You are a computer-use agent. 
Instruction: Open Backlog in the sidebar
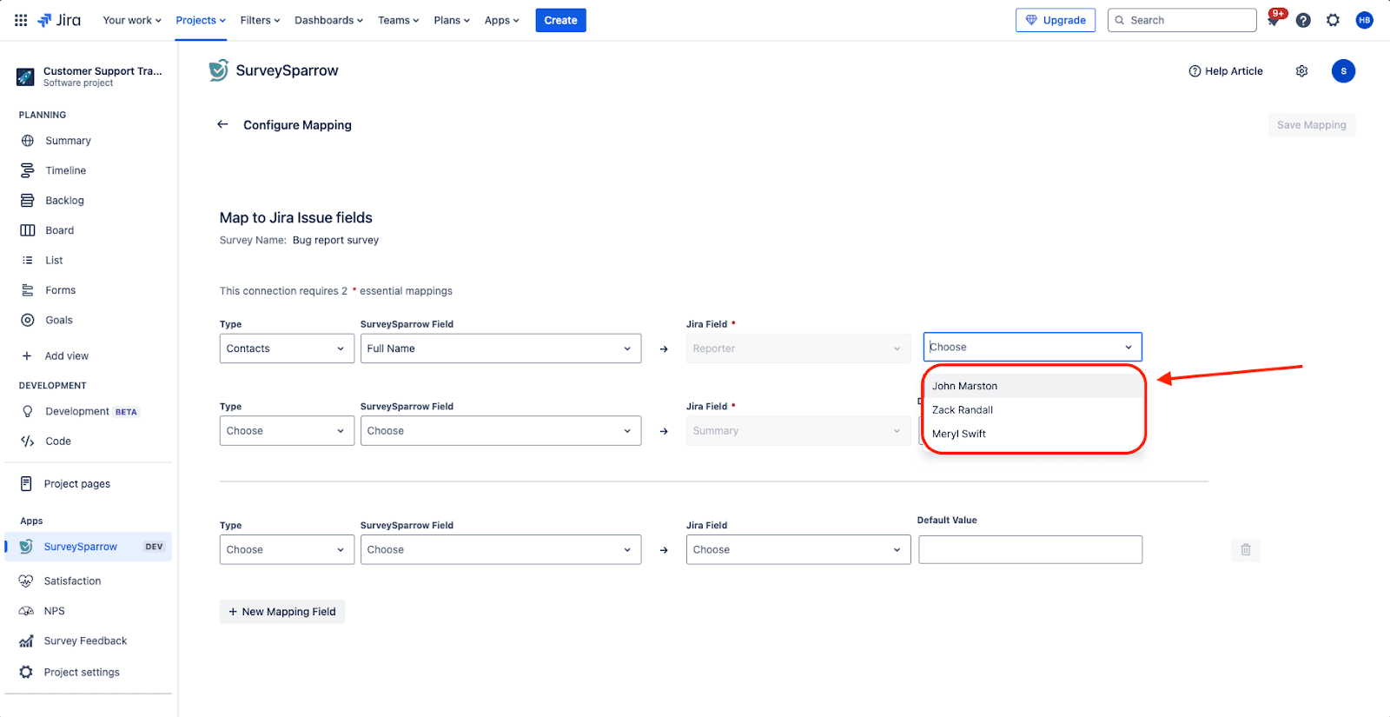(64, 201)
